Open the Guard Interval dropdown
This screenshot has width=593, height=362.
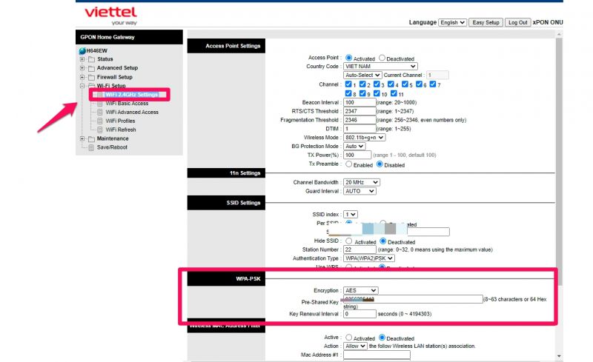[x=360, y=191]
